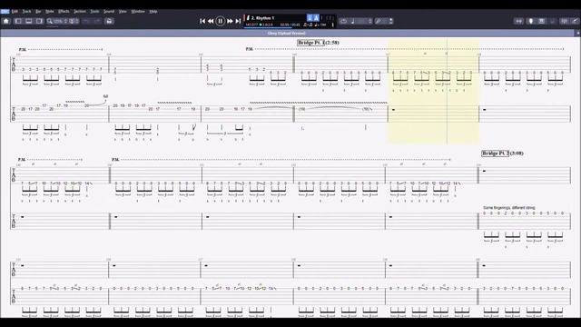
Task: Show the fretboard view icon
Action: pyautogui.click(x=518, y=21)
